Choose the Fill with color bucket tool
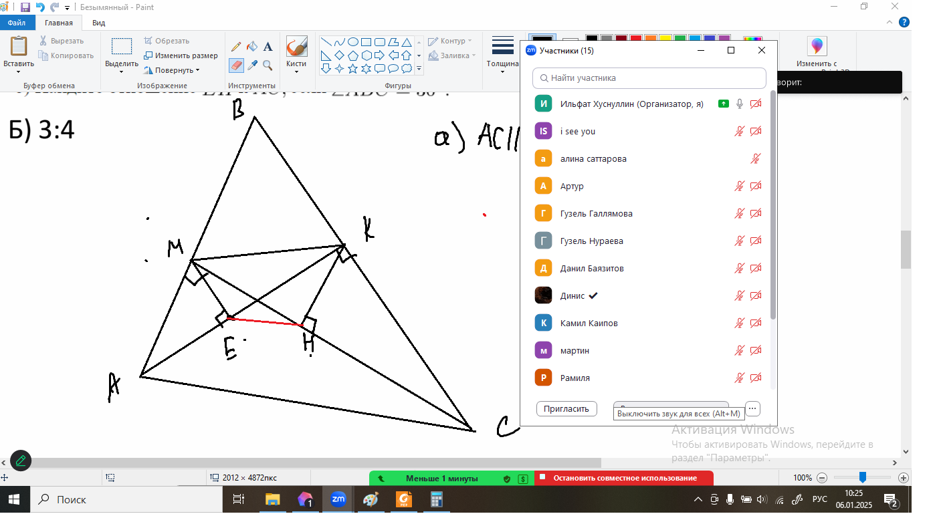937x518 pixels. (x=252, y=47)
